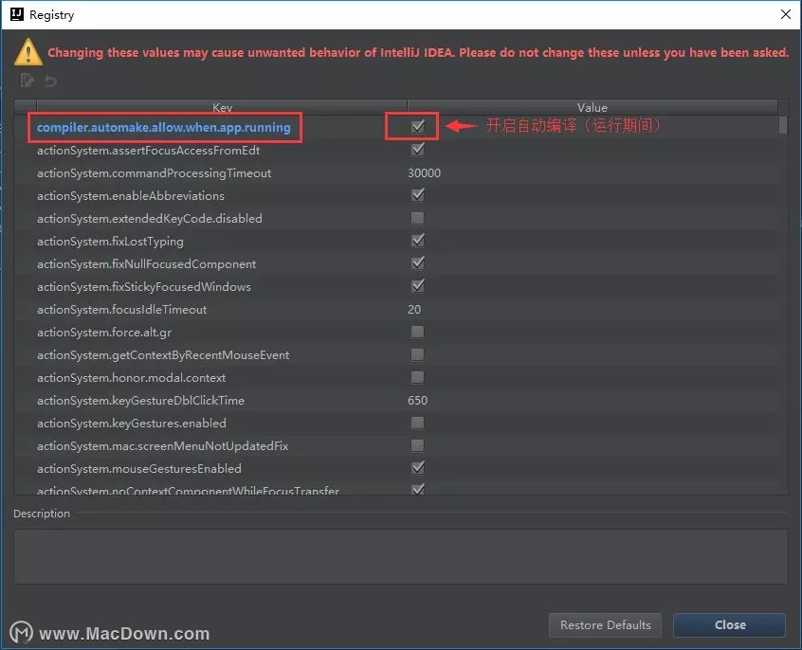Enable actionSystem.keyGestures.enabled checkbox
This screenshot has width=802, height=650.
417,423
